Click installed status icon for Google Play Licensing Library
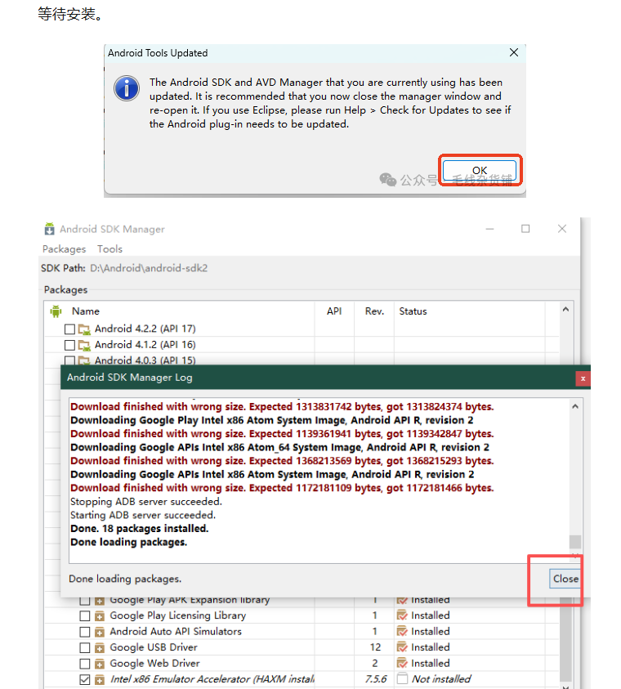 click(402, 615)
